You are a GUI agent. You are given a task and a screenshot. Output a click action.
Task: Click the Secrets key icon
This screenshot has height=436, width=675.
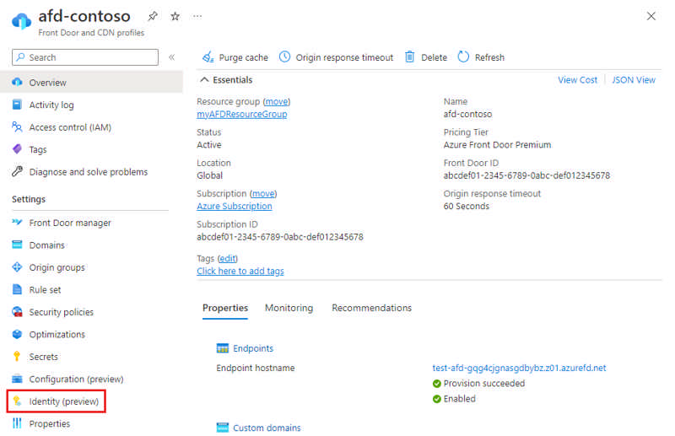click(17, 357)
